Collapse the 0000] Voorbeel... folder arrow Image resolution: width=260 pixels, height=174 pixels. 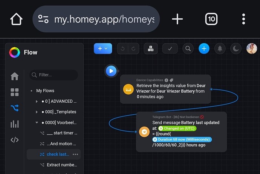37,123
